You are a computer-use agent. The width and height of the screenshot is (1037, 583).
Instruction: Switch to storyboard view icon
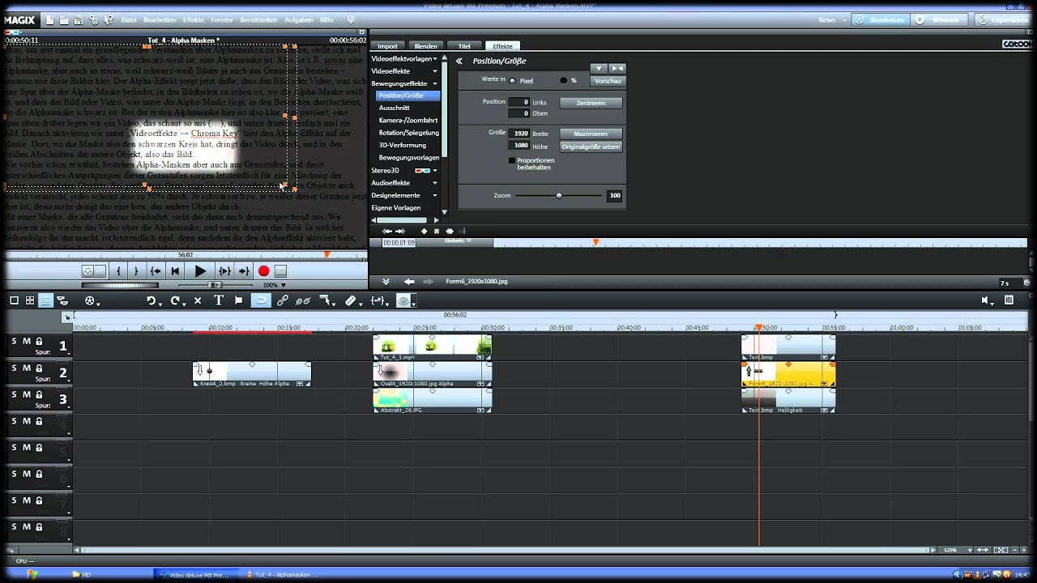point(14,300)
